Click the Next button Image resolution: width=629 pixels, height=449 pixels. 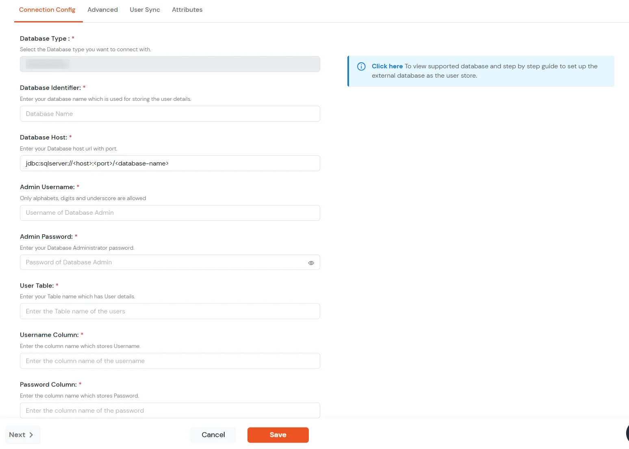(x=22, y=435)
